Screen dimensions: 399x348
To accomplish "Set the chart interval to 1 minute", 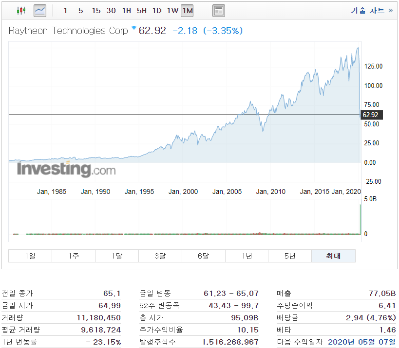I will 65,11.
